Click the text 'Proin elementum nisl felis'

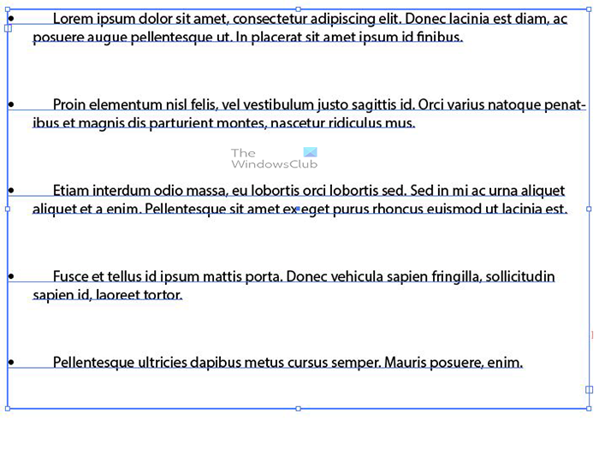(x=134, y=104)
